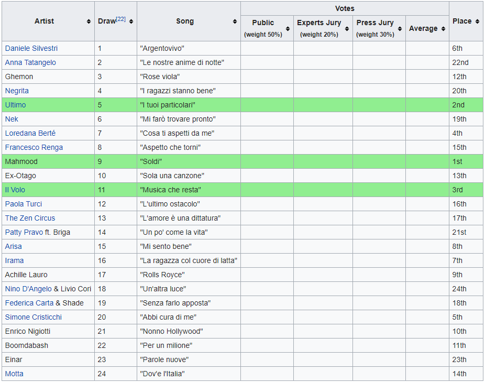Click Experts Jury sort arrows
This screenshot has width=485, height=382.
click(347, 29)
